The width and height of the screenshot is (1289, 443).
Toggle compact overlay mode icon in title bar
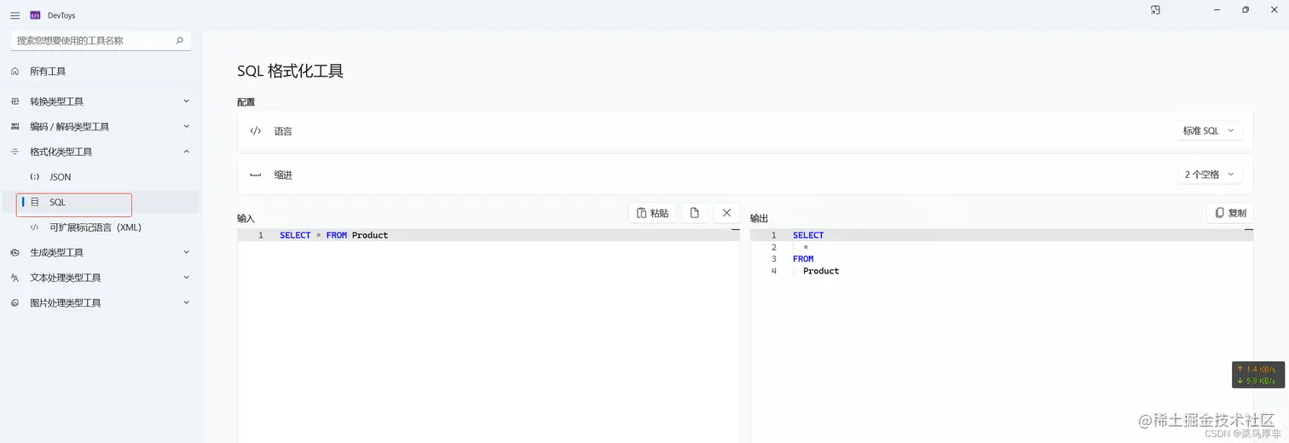pyautogui.click(x=1155, y=10)
